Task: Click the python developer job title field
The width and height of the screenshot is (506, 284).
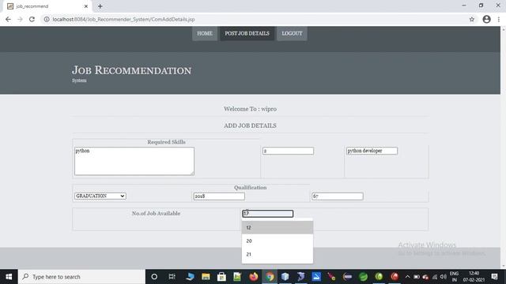Action: pos(372,151)
